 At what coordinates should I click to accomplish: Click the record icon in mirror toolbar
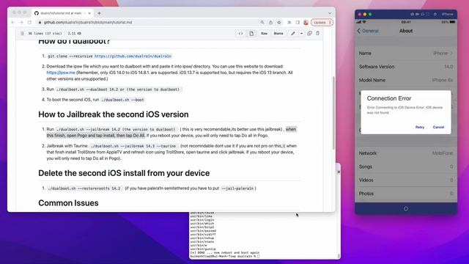tap(417, 14)
